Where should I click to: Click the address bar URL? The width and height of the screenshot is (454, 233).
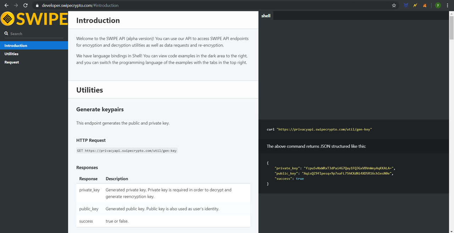point(80,5)
